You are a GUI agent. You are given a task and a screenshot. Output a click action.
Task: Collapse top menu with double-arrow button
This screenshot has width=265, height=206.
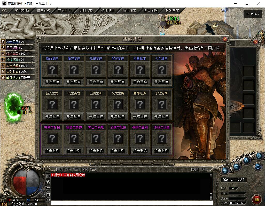[5, 11]
